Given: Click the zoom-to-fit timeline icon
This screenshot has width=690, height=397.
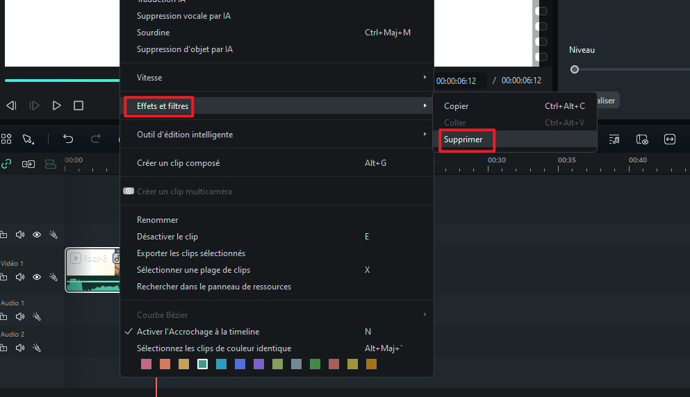Looking at the screenshot, I should [x=670, y=140].
